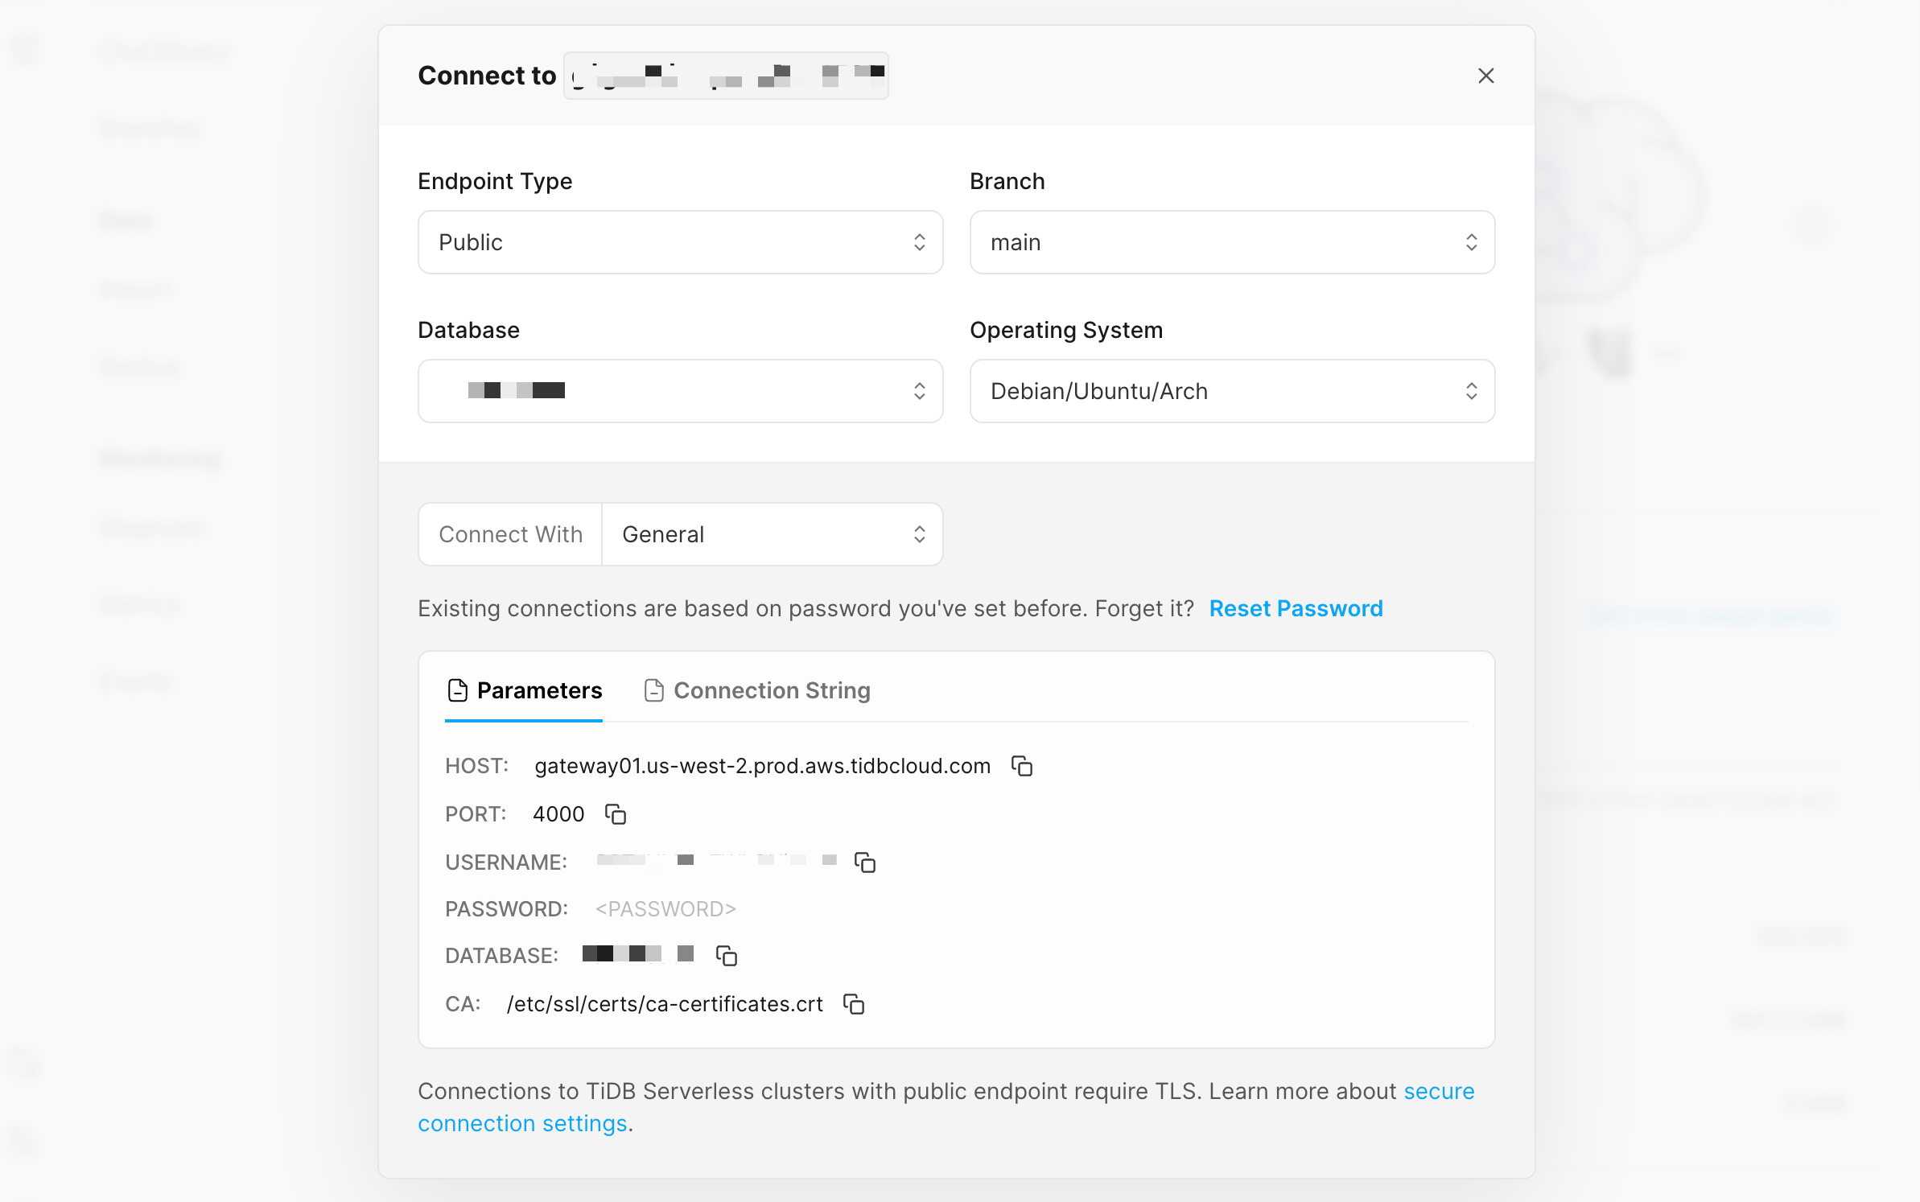This screenshot has height=1202, width=1920.
Task: Click the Connect With label
Action: tap(510, 533)
